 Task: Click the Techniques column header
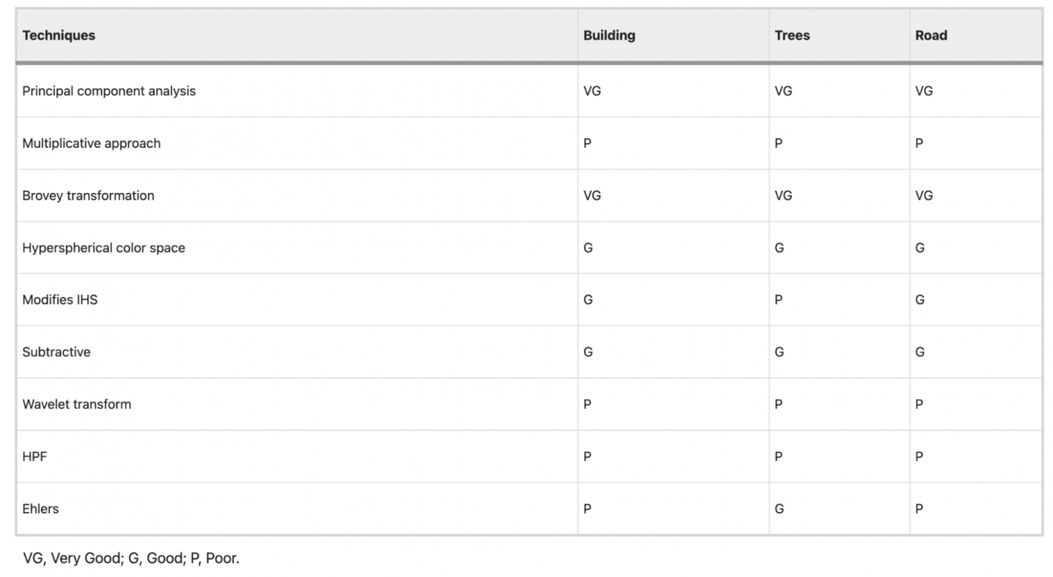coord(59,36)
